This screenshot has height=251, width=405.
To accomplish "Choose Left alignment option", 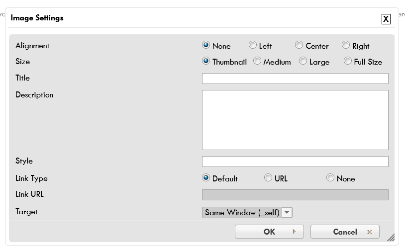I will 253,45.
